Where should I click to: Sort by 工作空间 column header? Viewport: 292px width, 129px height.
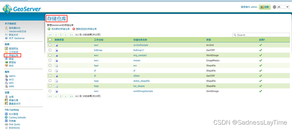[99, 40]
